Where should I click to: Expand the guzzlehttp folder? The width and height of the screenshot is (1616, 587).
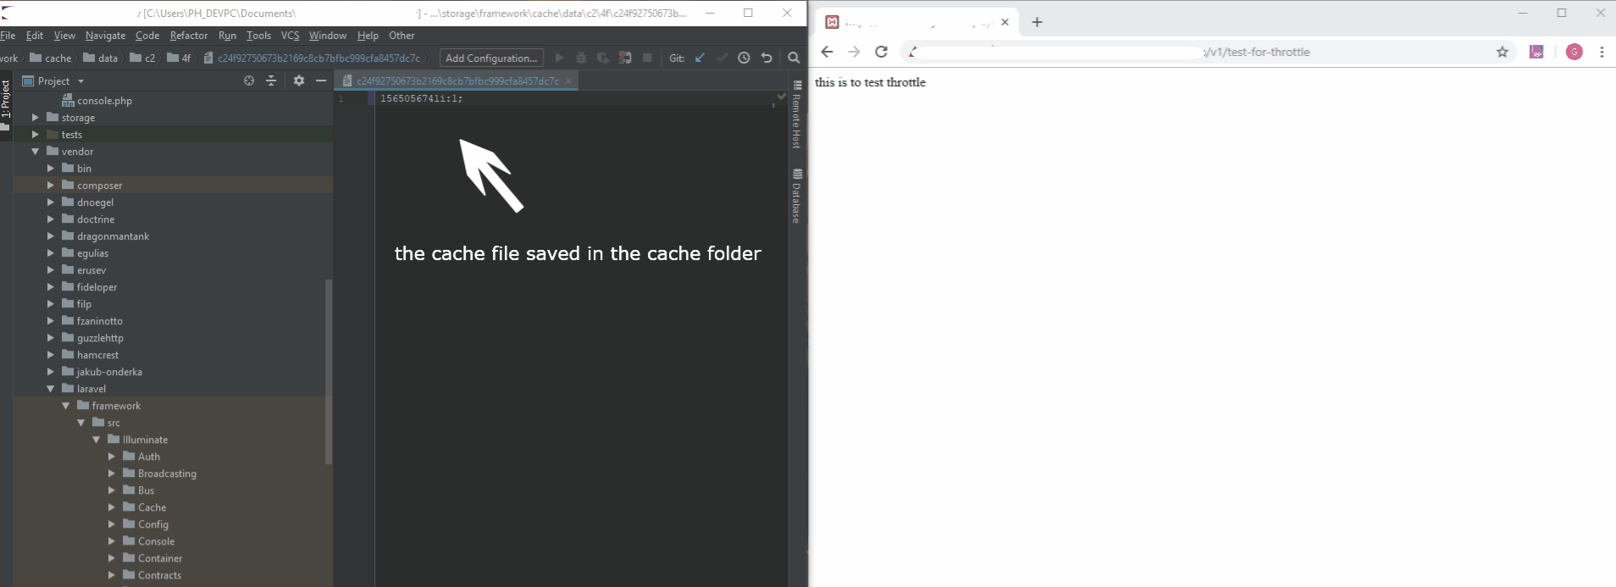[x=51, y=338]
